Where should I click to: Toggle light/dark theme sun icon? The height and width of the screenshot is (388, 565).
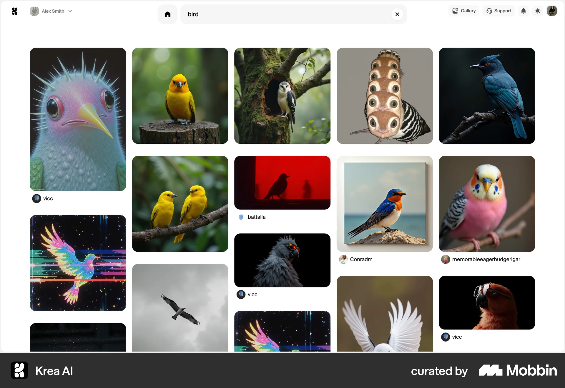pyautogui.click(x=538, y=11)
